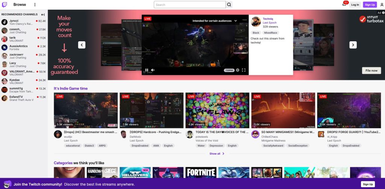Open the three-dot more options menu
385x189 pixels.
[x=35, y=4]
